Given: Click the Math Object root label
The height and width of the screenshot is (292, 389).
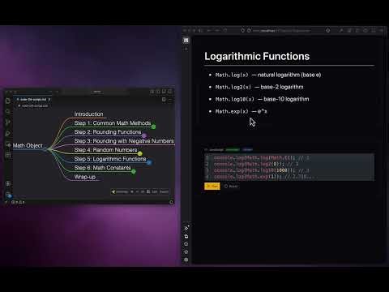Looking at the screenshot, I should pyautogui.click(x=28, y=145).
